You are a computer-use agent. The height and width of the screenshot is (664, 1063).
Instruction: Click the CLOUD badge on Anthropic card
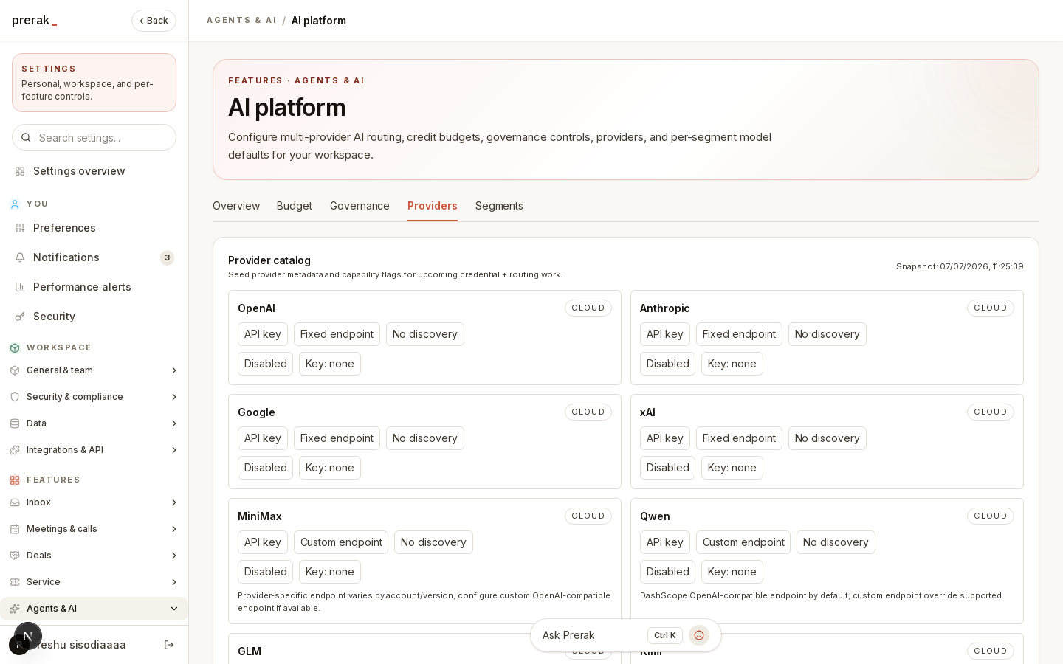tap(991, 308)
